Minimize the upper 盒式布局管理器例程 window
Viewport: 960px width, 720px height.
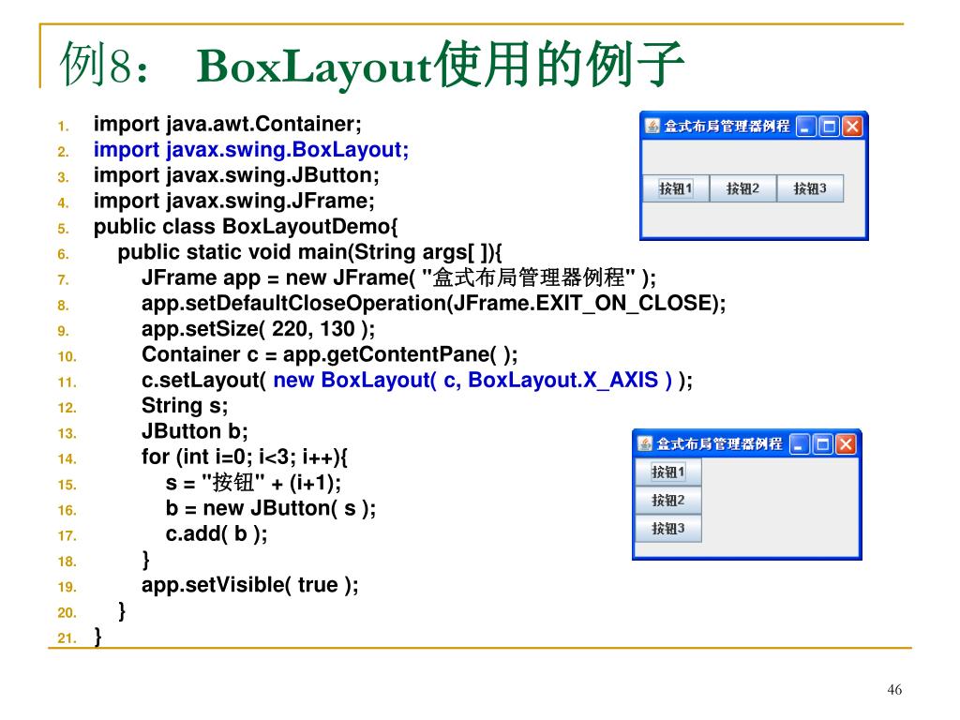click(x=806, y=127)
